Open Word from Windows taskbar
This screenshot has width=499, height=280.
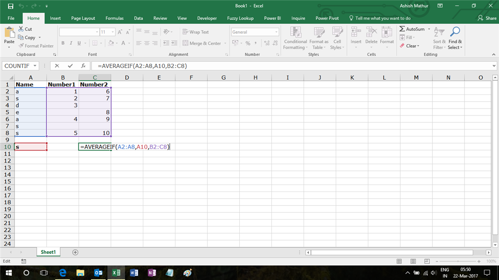pyautogui.click(x=134, y=273)
